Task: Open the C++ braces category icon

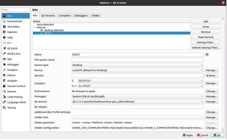Action: pyautogui.click(x=4, y=43)
